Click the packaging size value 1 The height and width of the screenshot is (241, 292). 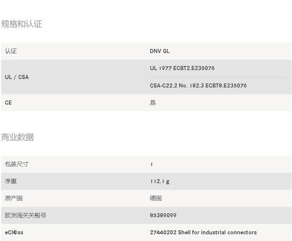tap(152, 164)
